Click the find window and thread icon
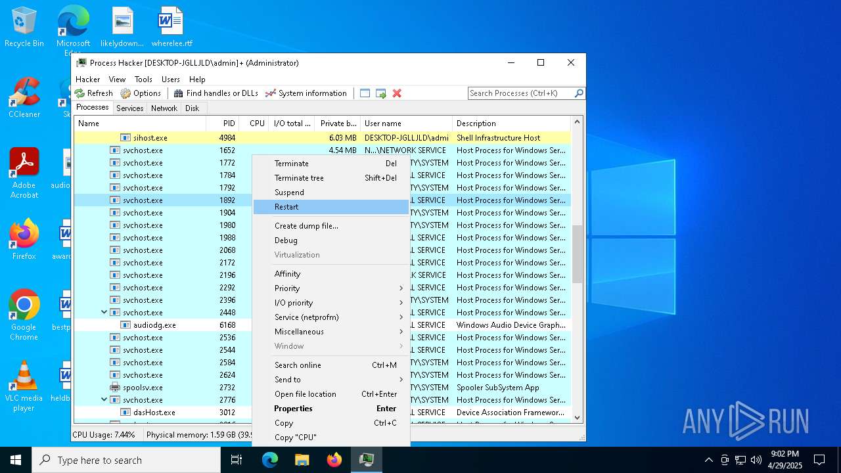This screenshot has width=841, height=473. pyautogui.click(x=381, y=93)
